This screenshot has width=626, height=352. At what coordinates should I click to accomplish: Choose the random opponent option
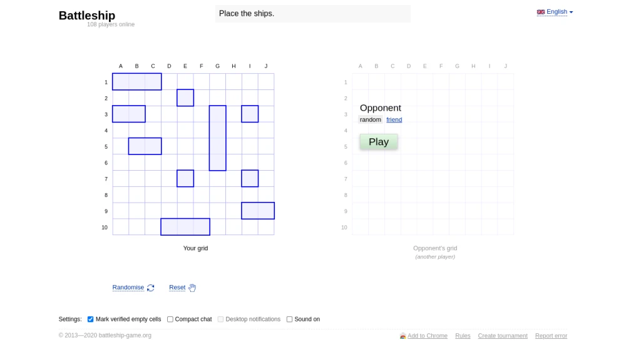pos(371,119)
